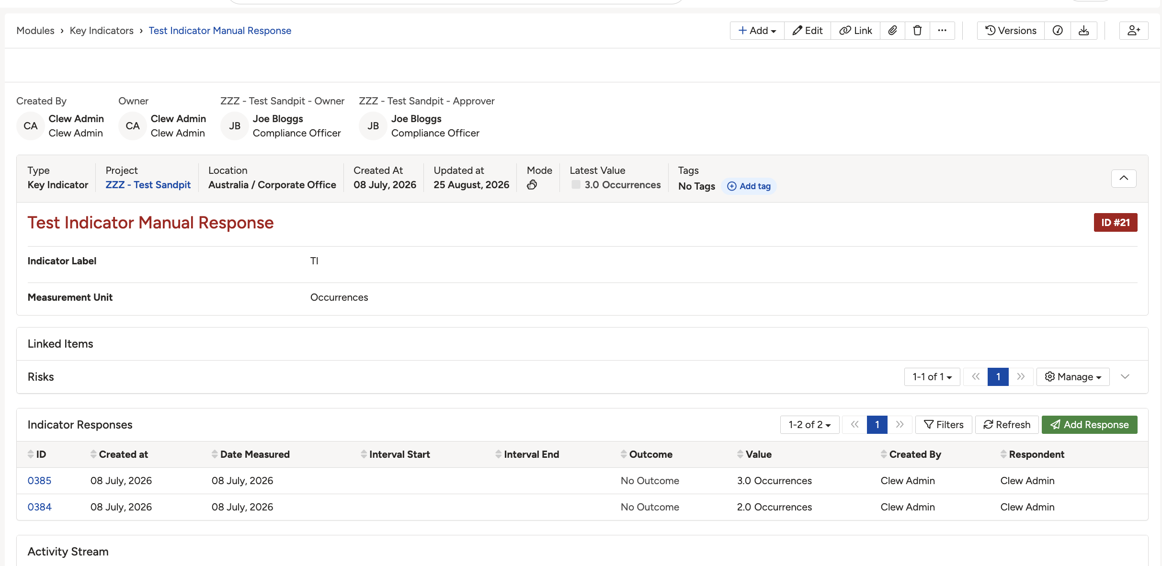The height and width of the screenshot is (566, 1162).
Task: Go to Modules breadcrumb
Action: click(35, 31)
